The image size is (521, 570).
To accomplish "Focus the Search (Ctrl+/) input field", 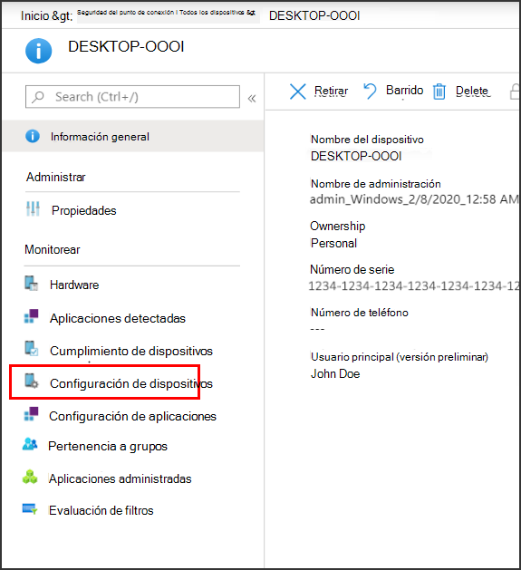I will [x=132, y=97].
